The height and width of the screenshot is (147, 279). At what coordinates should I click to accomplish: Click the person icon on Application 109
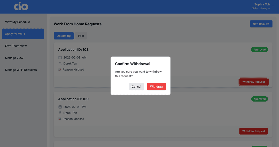[60, 113]
